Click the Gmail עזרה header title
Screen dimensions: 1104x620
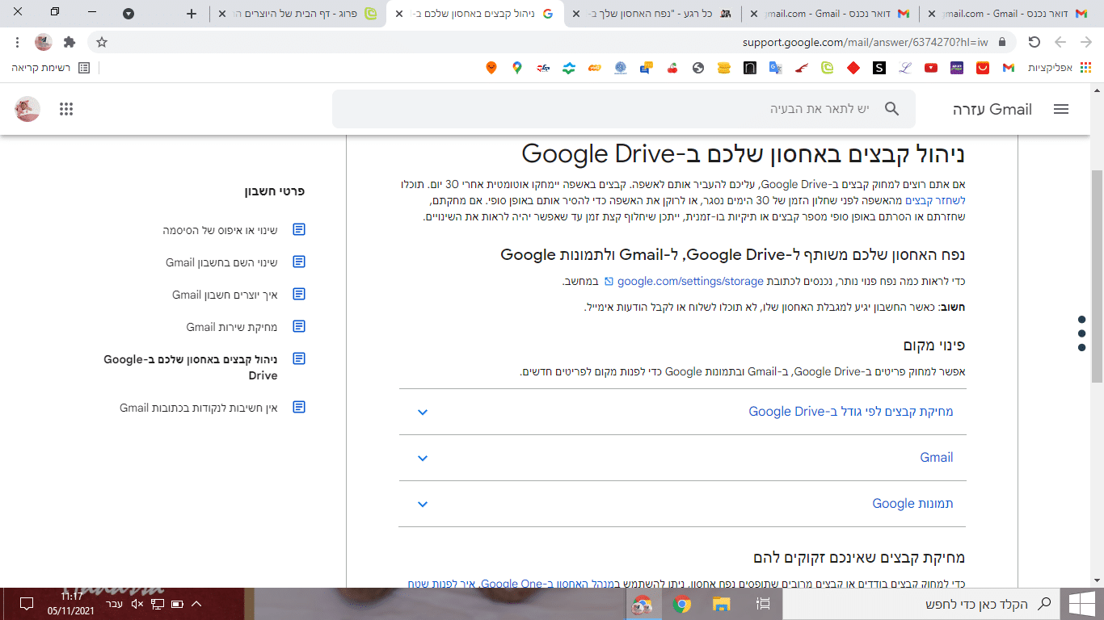pos(992,109)
